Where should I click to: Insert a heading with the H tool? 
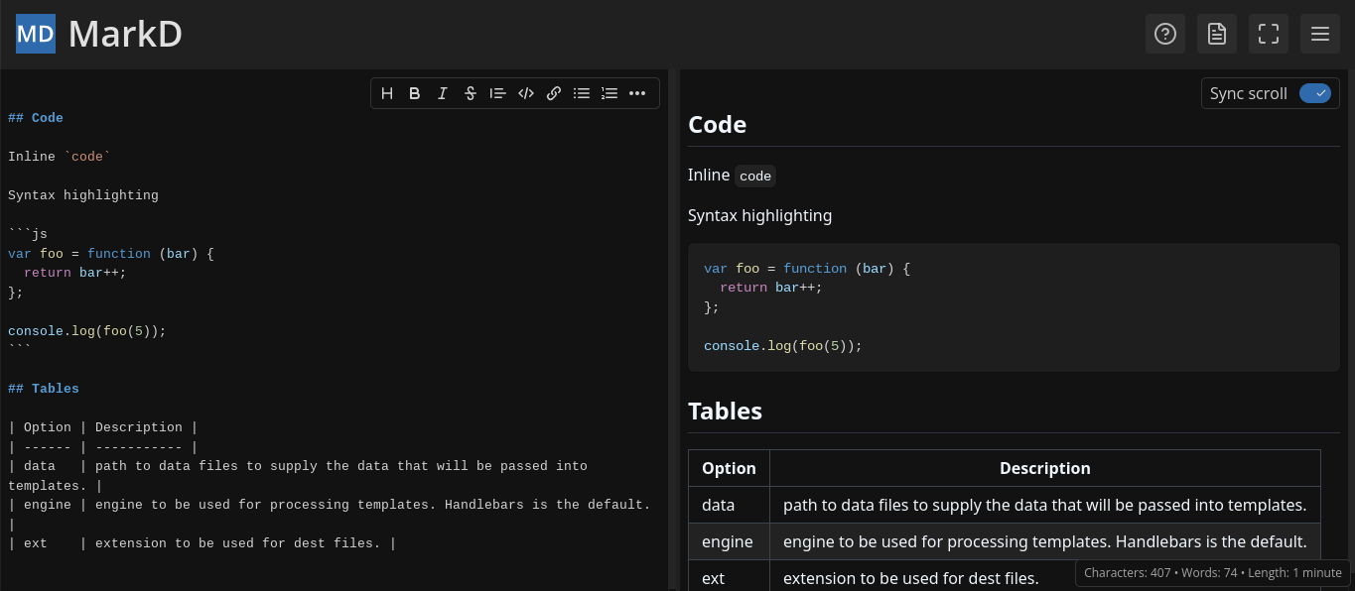[x=387, y=93]
